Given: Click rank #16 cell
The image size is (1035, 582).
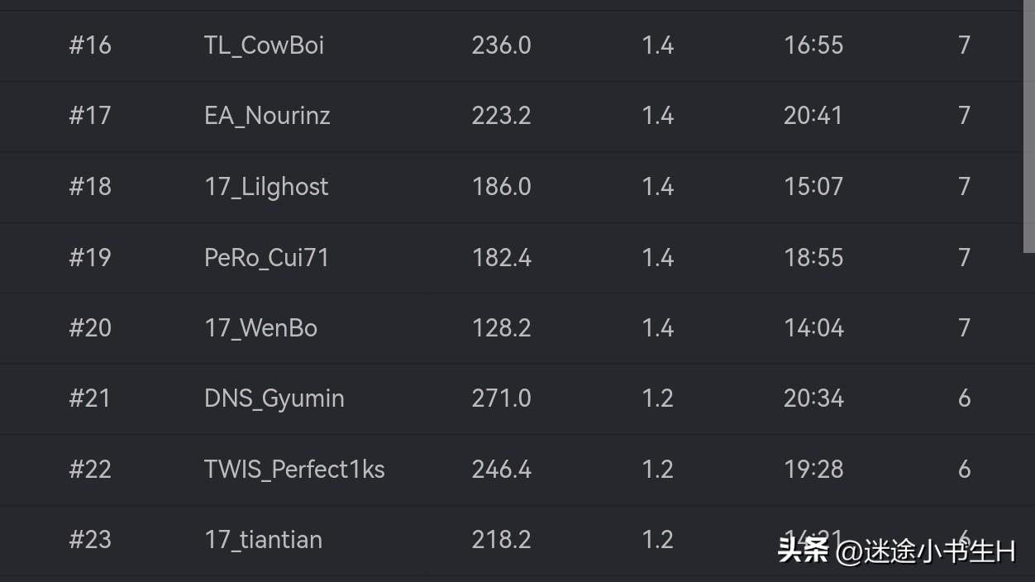Looking at the screenshot, I should [90, 45].
